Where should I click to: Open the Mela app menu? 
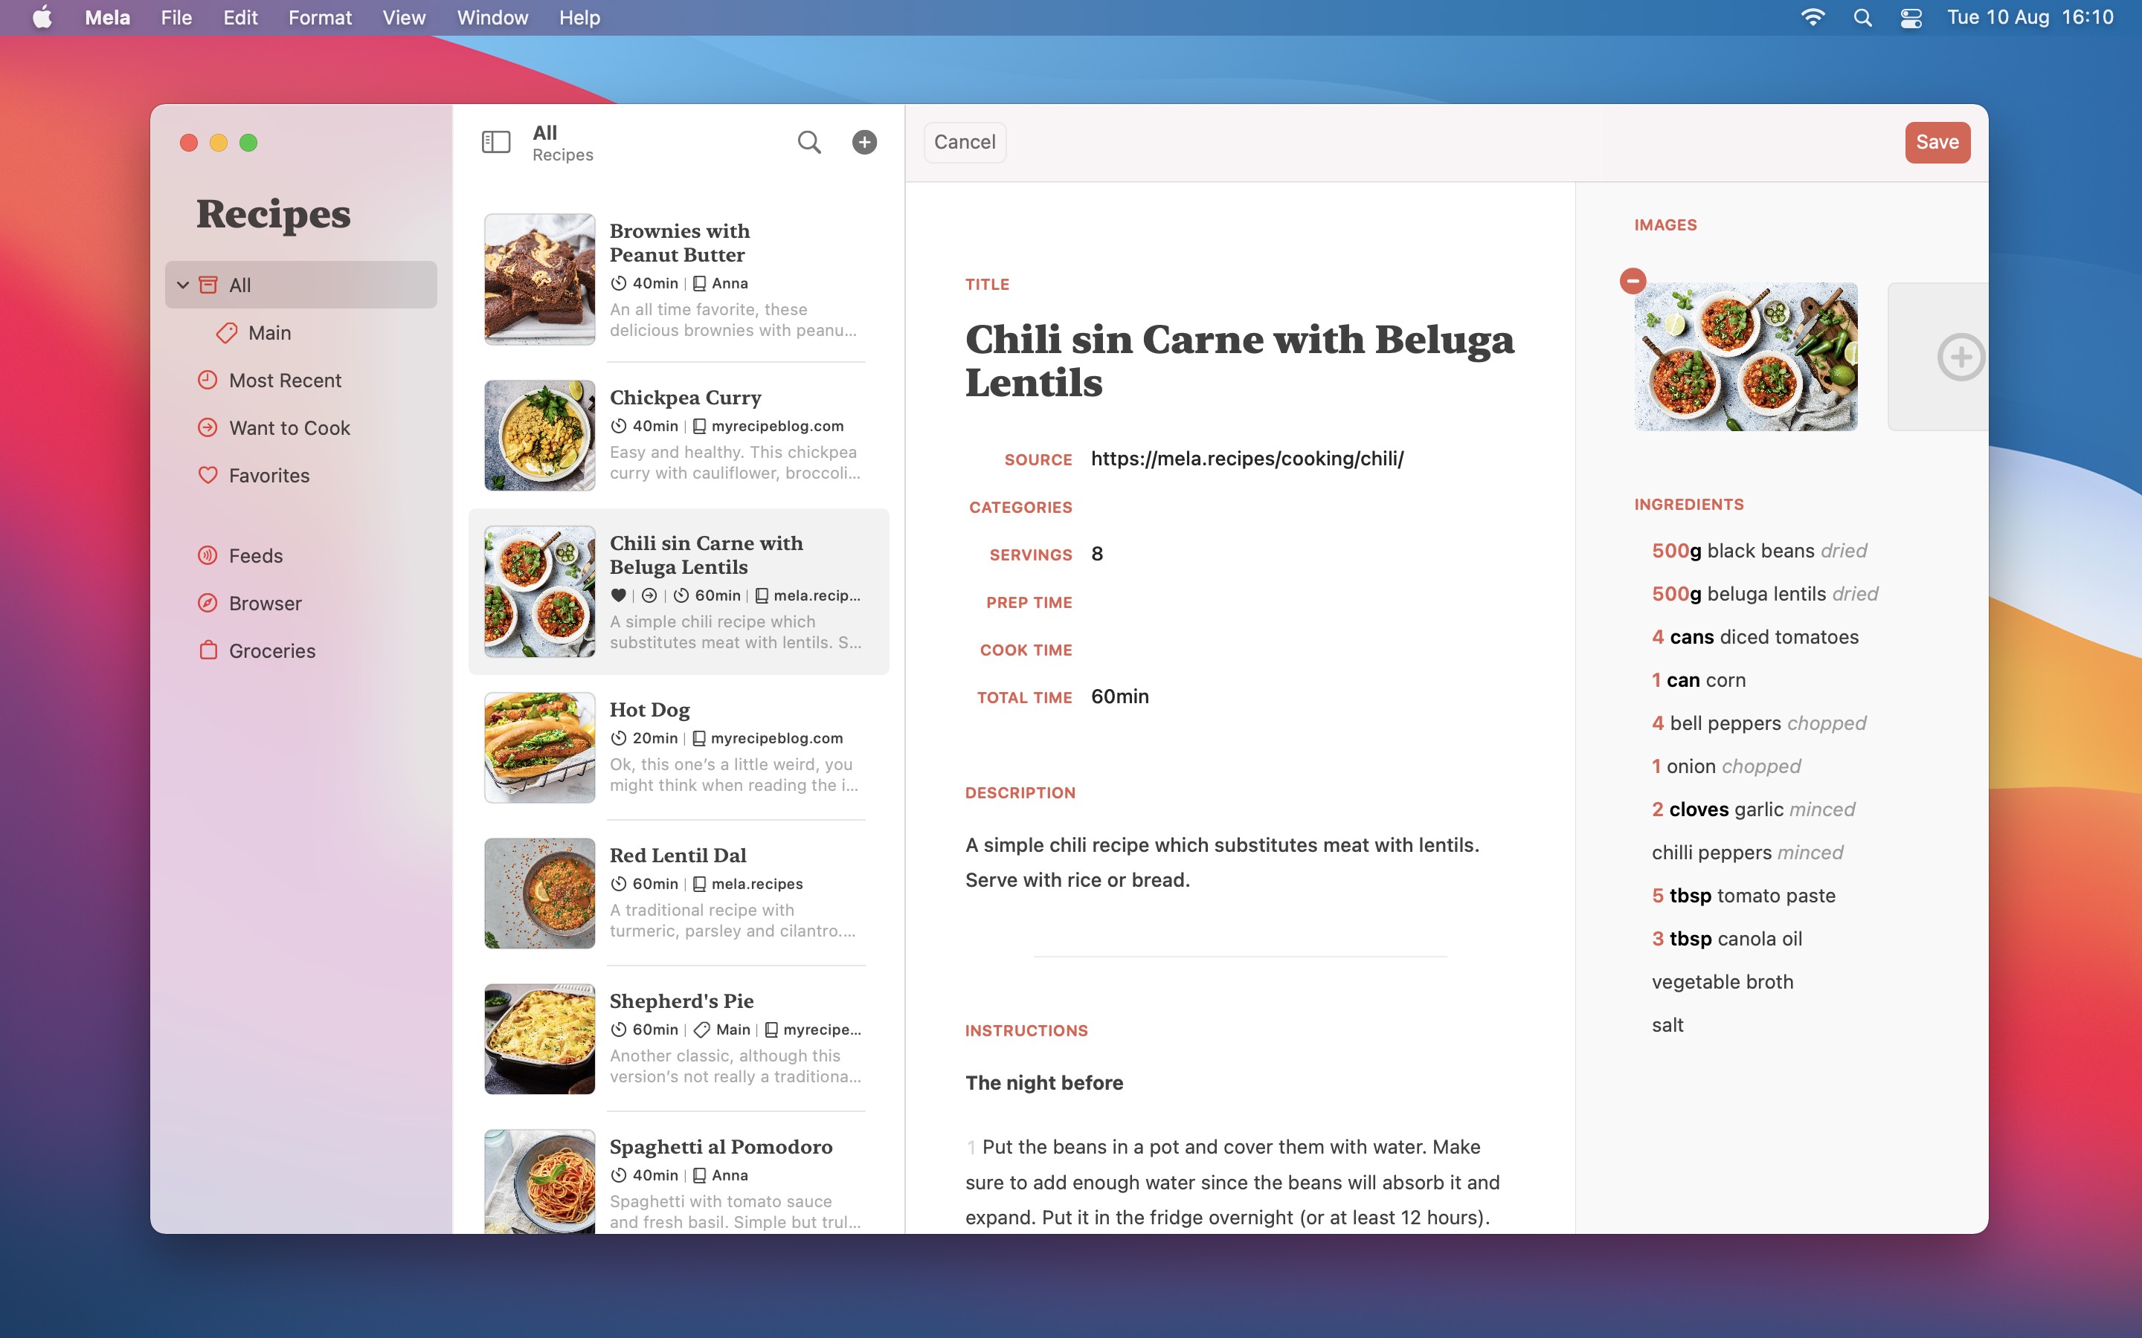tap(107, 18)
